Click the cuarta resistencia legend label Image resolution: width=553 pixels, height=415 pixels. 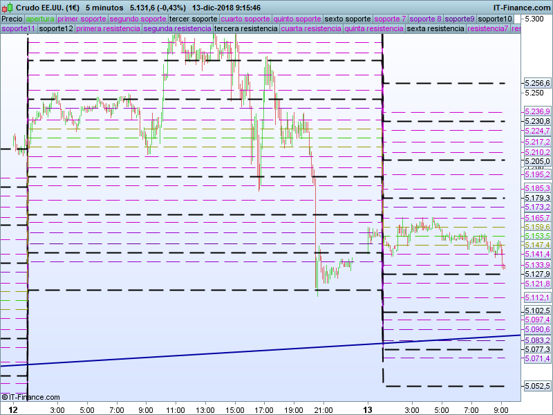pos(311,28)
